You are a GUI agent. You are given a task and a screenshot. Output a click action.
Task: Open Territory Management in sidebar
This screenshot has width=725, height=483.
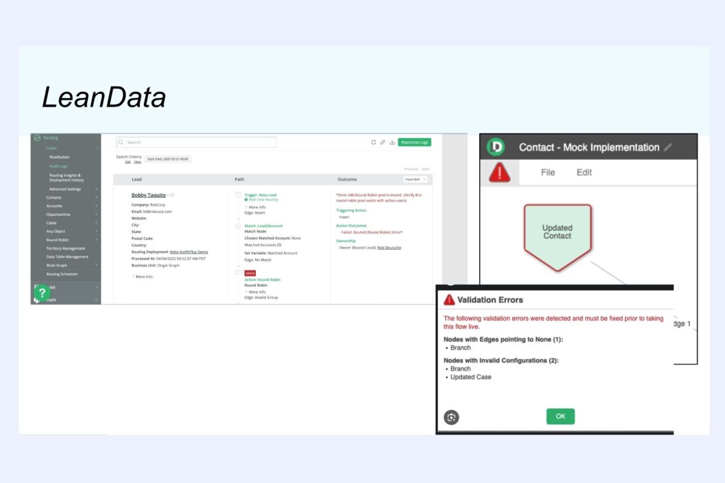[x=66, y=248]
